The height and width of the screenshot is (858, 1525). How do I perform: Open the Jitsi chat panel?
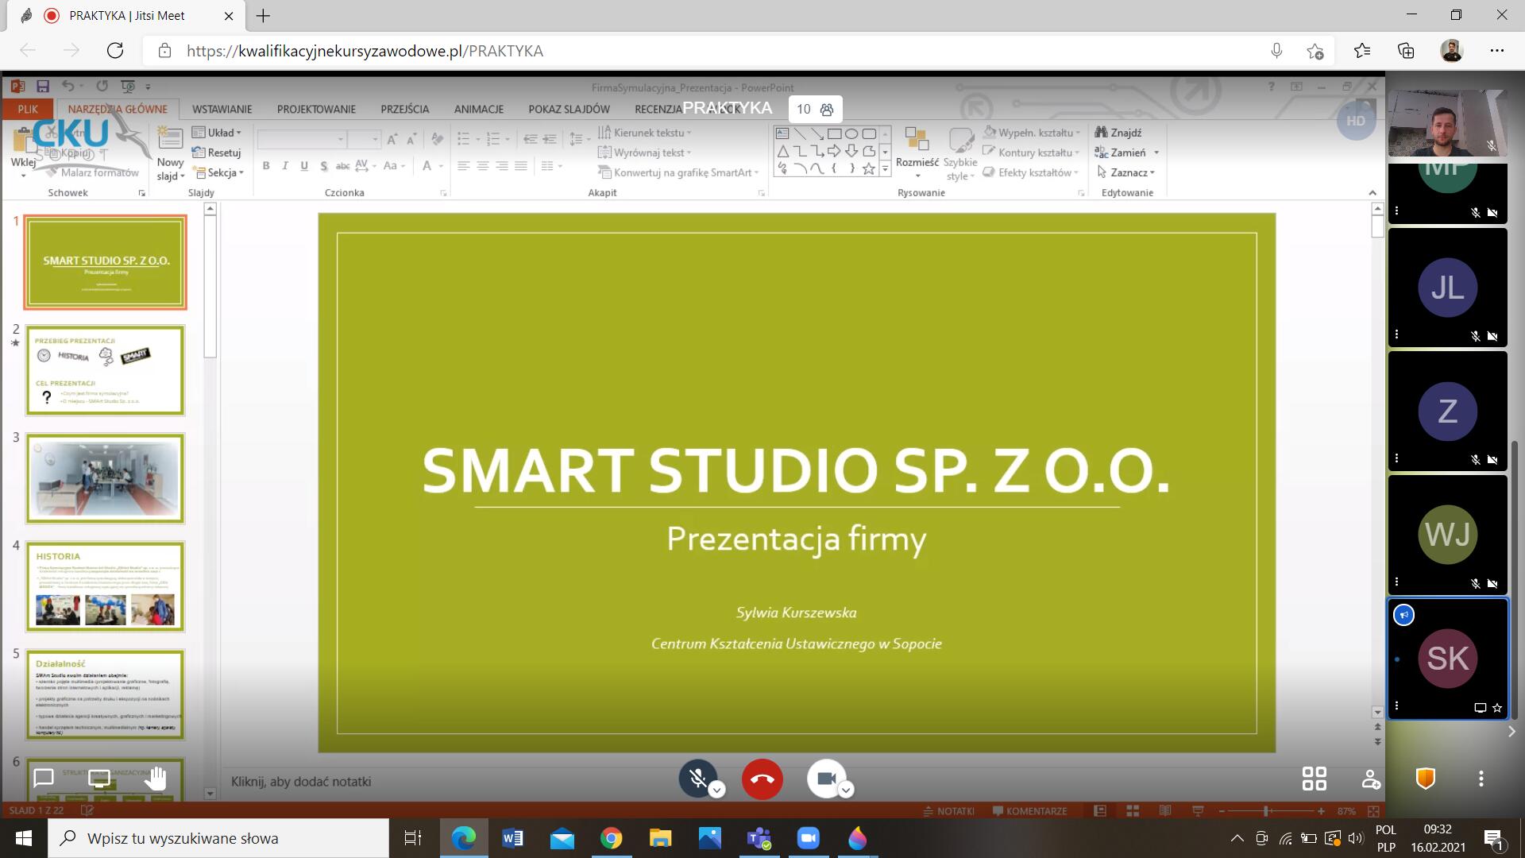pos(44,779)
